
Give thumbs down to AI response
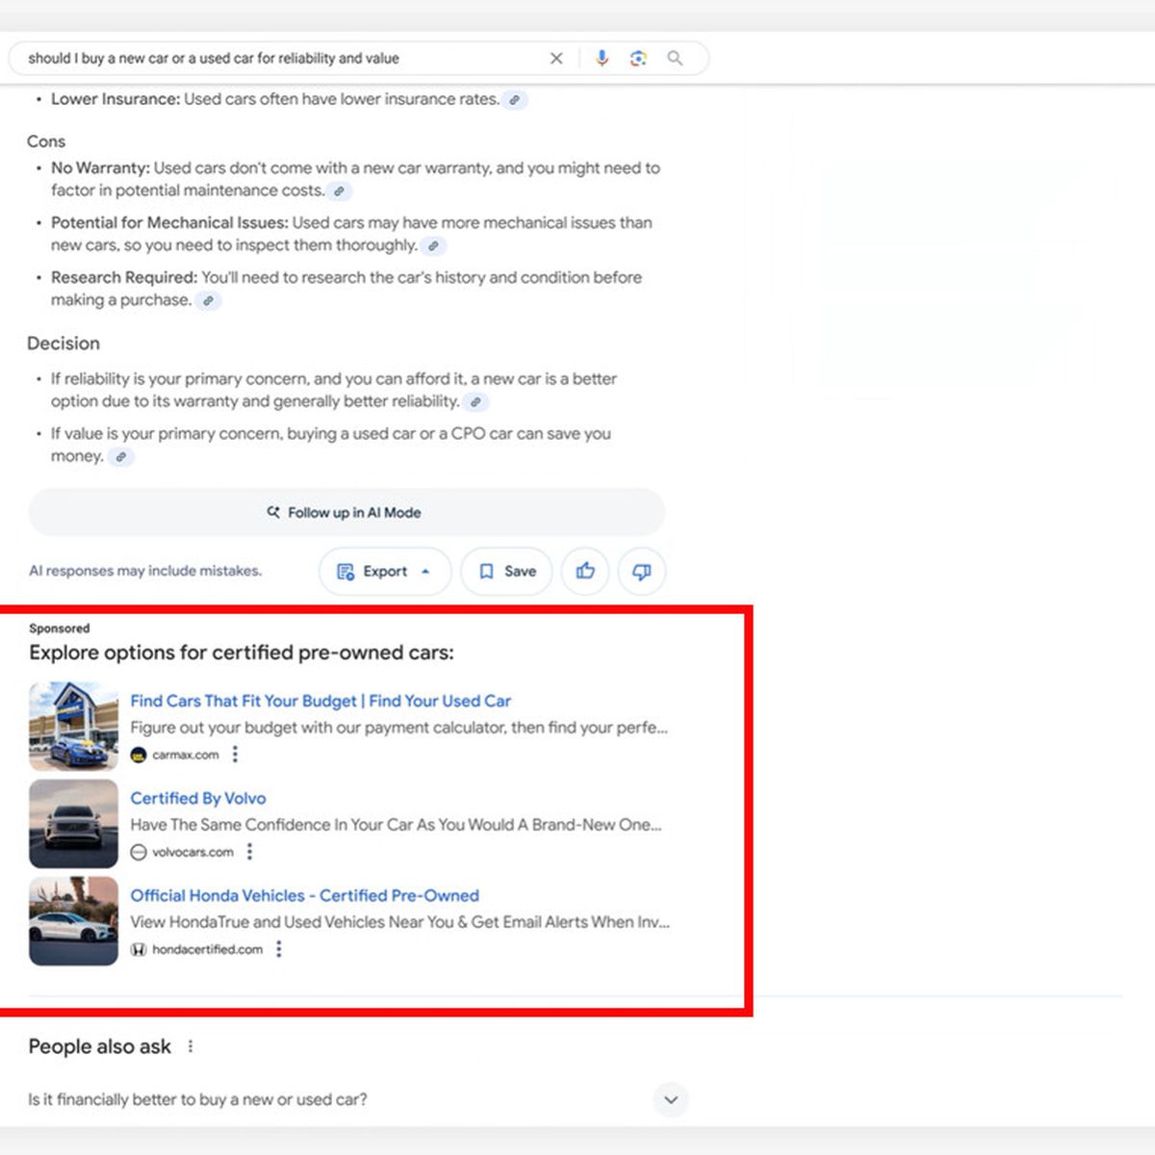641,572
